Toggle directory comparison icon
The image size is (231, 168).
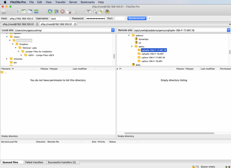[x=95, y=12]
